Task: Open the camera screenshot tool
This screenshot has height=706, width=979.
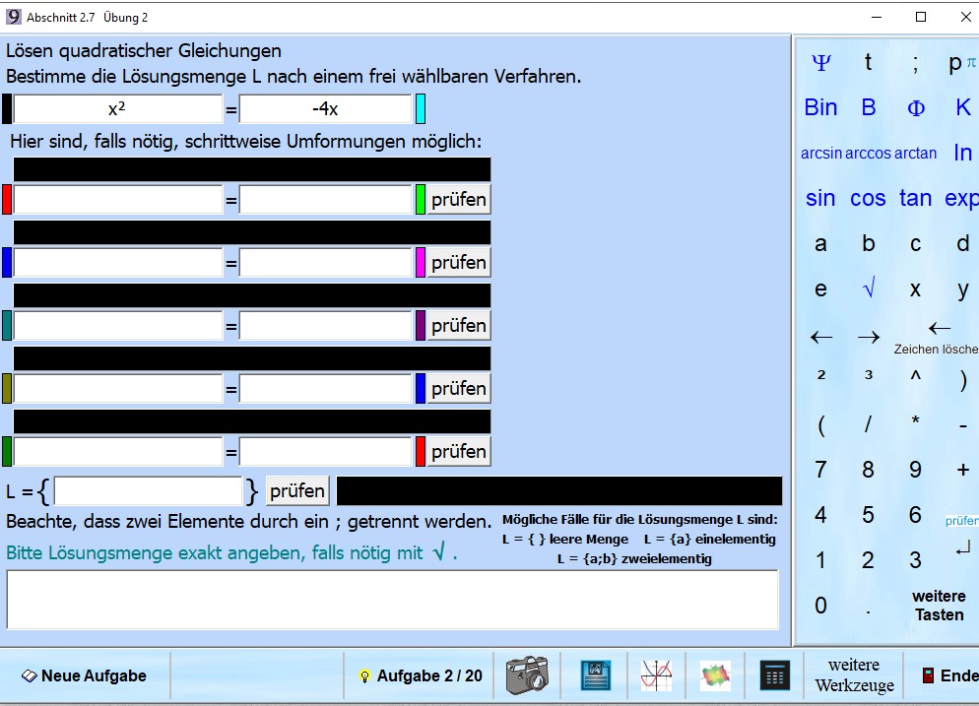Action: pos(527,674)
